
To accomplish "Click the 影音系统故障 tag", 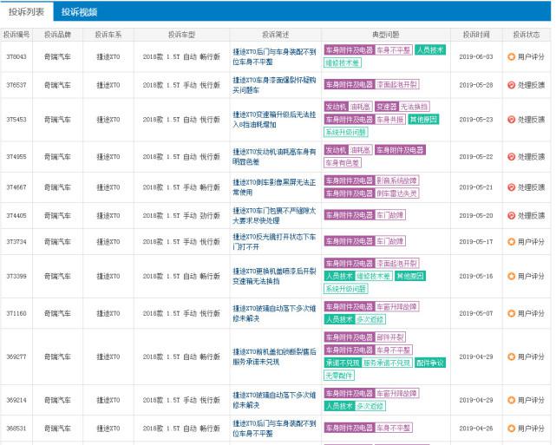I will coord(397,180).
